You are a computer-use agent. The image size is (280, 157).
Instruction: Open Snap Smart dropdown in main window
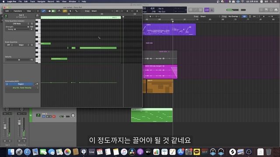pyautogui.click(x=210, y=17)
